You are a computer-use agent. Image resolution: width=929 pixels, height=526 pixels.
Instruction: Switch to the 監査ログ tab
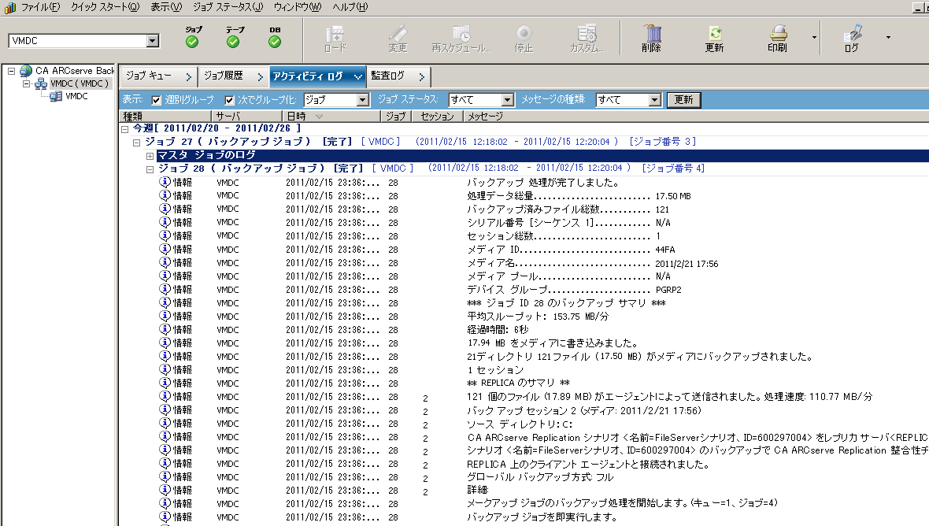coord(398,76)
